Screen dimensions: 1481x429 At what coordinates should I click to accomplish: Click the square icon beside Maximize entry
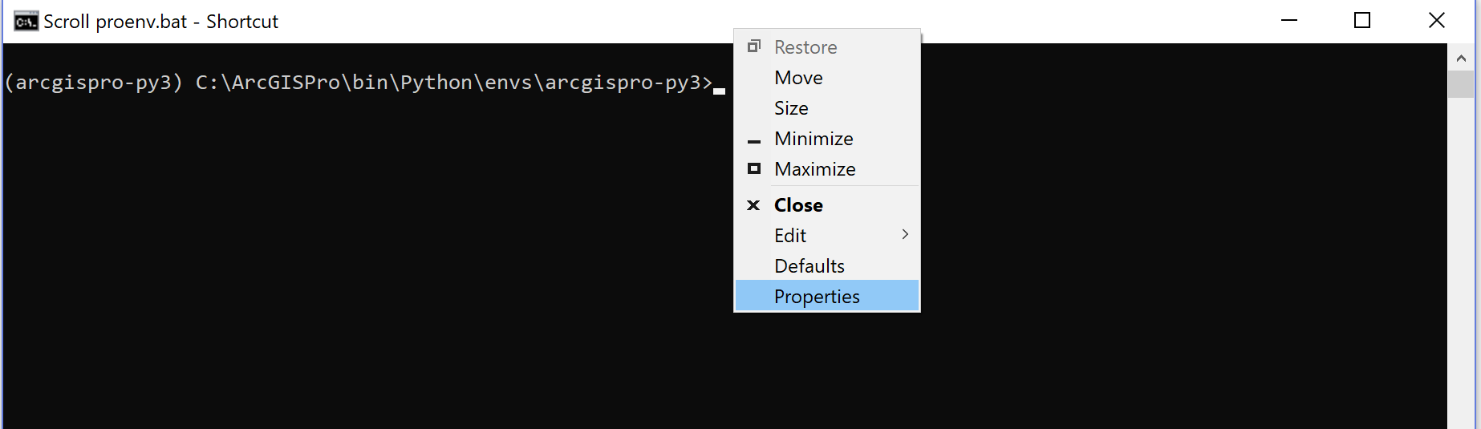pyautogui.click(x=753, y=168)
